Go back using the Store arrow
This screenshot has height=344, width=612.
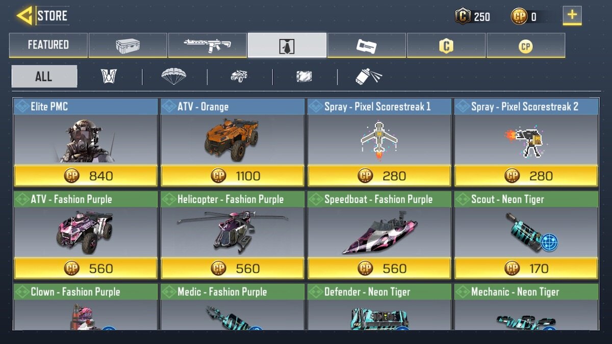tap(24, 16)
